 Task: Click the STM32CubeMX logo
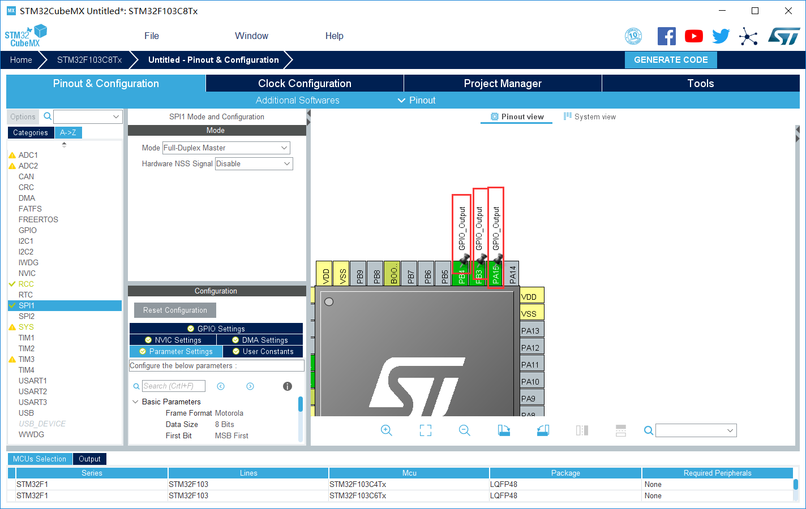coord(26,36)
